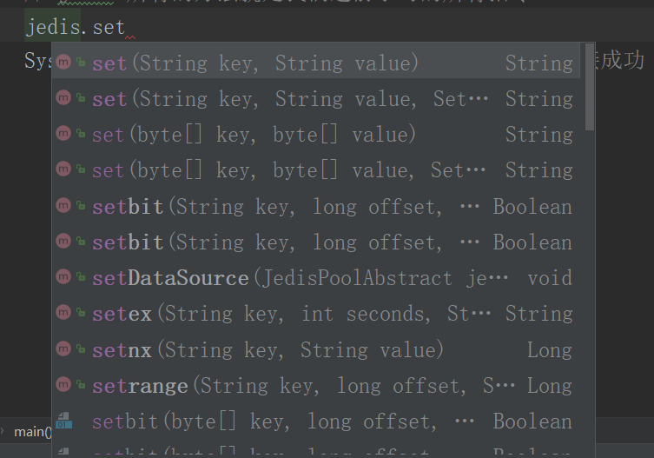Click the method icon beside setrange
This screenshot has width=654, height=458.
click(x=63, y=385)
